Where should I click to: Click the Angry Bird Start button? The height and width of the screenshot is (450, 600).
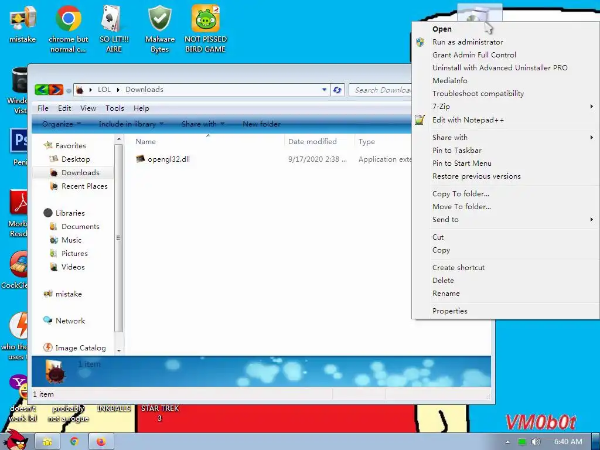16,440
